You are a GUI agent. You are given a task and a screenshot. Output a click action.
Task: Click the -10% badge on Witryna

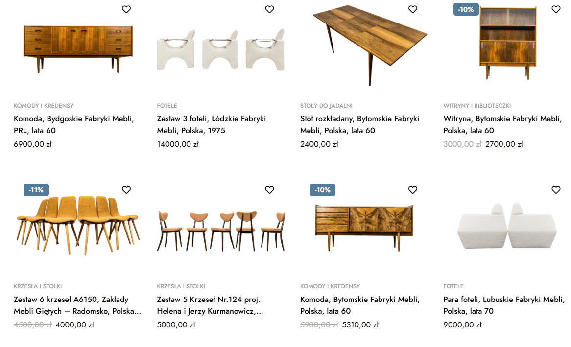(x=466, y=9)
